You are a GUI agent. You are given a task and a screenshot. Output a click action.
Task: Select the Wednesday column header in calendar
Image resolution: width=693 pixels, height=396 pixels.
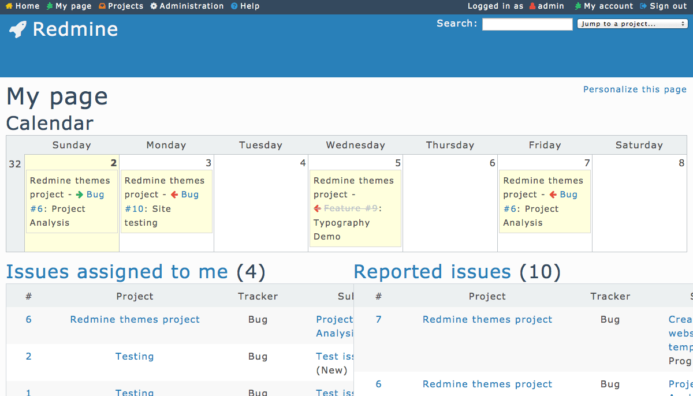click(x=356, y=145)
